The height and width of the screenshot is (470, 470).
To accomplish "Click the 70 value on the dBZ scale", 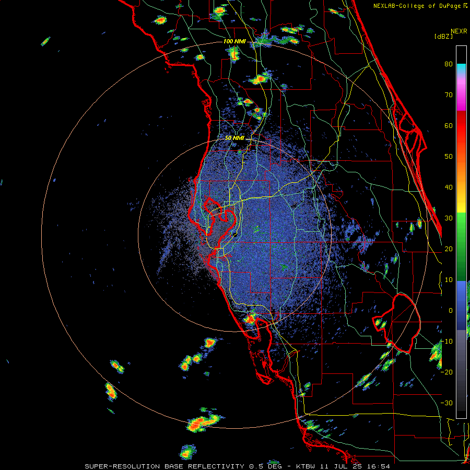I will click(x=449, y=95).
